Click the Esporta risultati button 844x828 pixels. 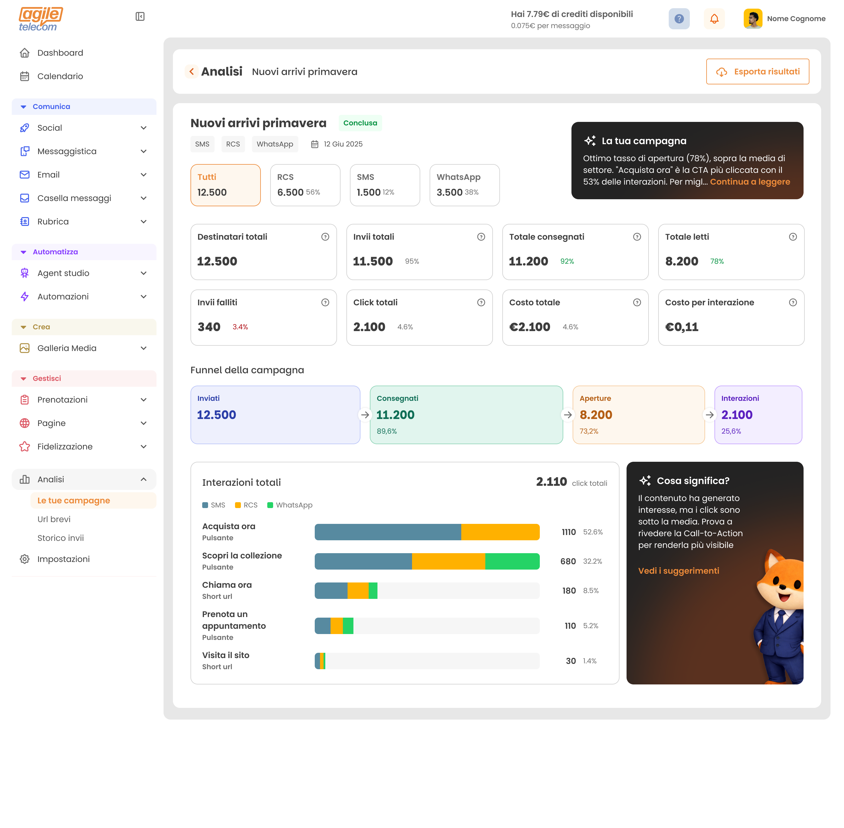click(757, 71)
